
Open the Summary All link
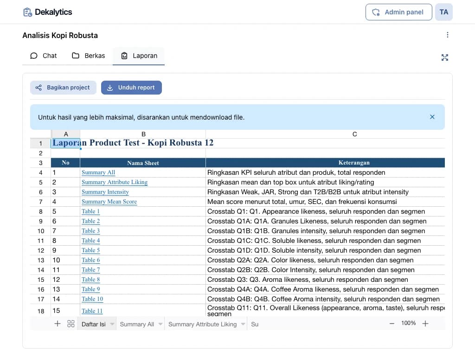(98, 172)
